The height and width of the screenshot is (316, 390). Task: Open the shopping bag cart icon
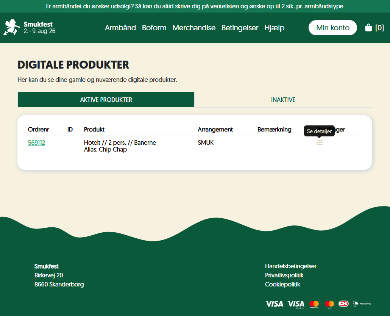[368, 27]
